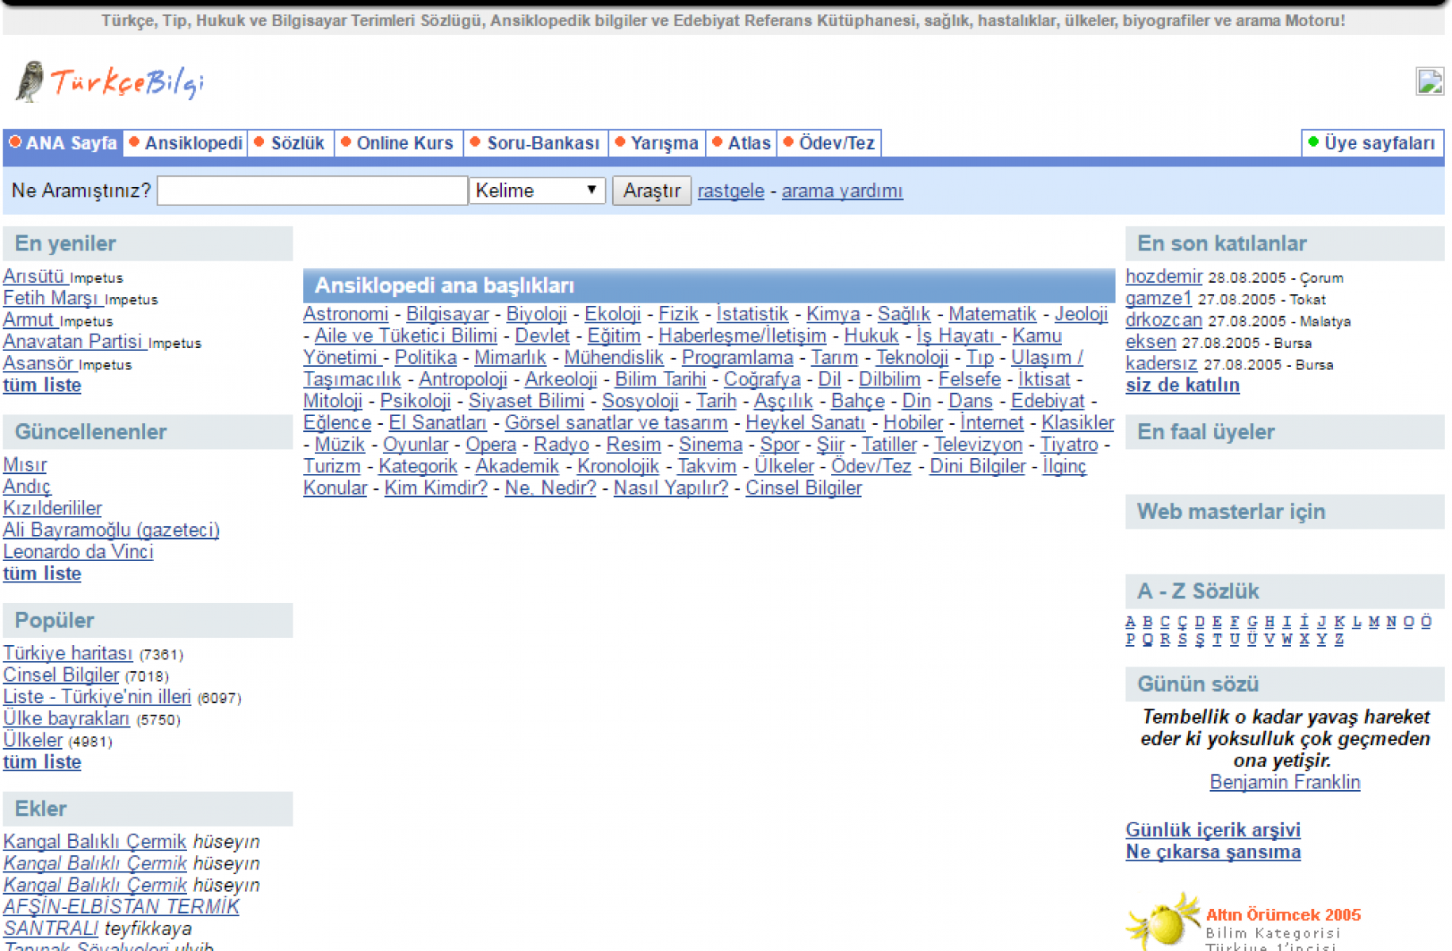Screen dimensions: 1452x951
Task: Click the search text input field
Action: tap(312, 191)
